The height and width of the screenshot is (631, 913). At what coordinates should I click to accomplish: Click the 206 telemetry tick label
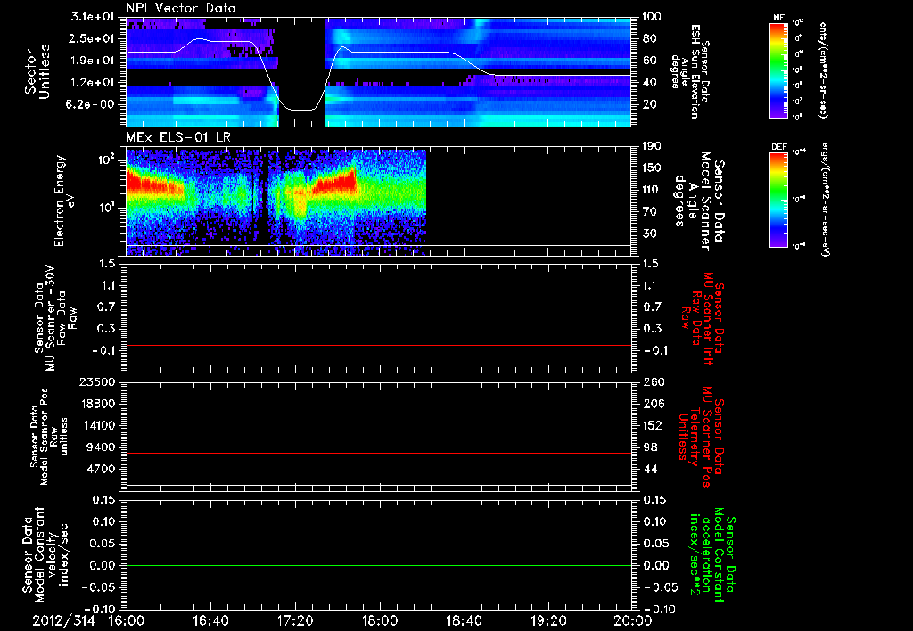coord(654,404)
